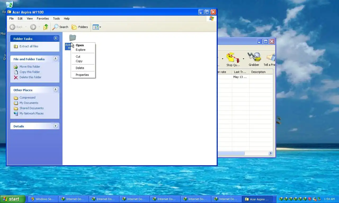The image size is (339, 203).
Task: Open the Stop Queue dropdown arrow
Action: [x=243, y=59]
